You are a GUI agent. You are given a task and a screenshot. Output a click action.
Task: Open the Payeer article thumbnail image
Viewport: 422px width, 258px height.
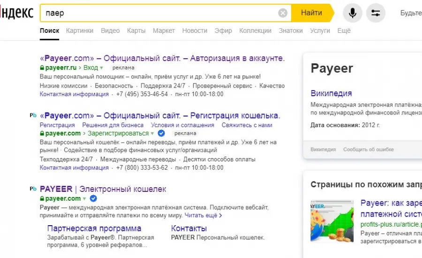332,221
